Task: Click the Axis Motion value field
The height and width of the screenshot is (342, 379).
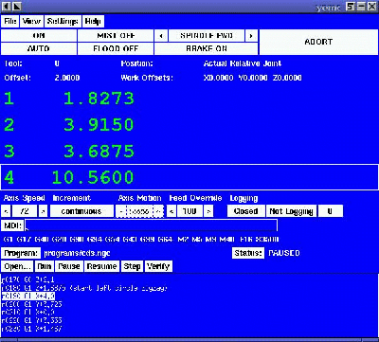Action: [139, 211]
